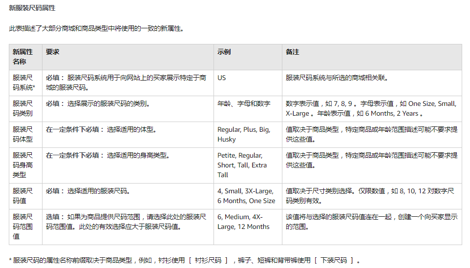The width and height of the screenshot is (470, 268).
Task: Select the 服装尺码类别 row name cell
Action: point(26,109)
